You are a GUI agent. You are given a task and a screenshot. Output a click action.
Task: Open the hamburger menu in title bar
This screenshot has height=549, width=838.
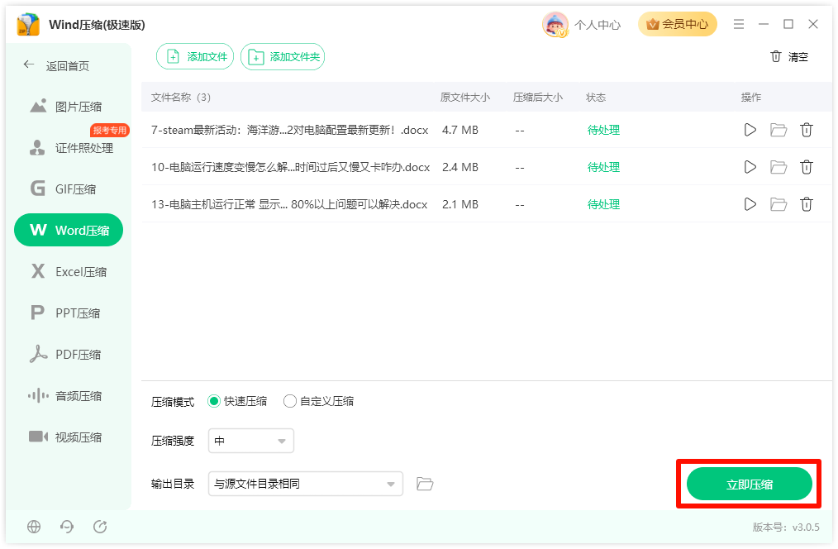tap(739, 24)
